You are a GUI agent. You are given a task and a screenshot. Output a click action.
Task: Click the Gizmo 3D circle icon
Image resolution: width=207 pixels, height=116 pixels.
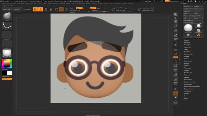(x=61, y=9)
